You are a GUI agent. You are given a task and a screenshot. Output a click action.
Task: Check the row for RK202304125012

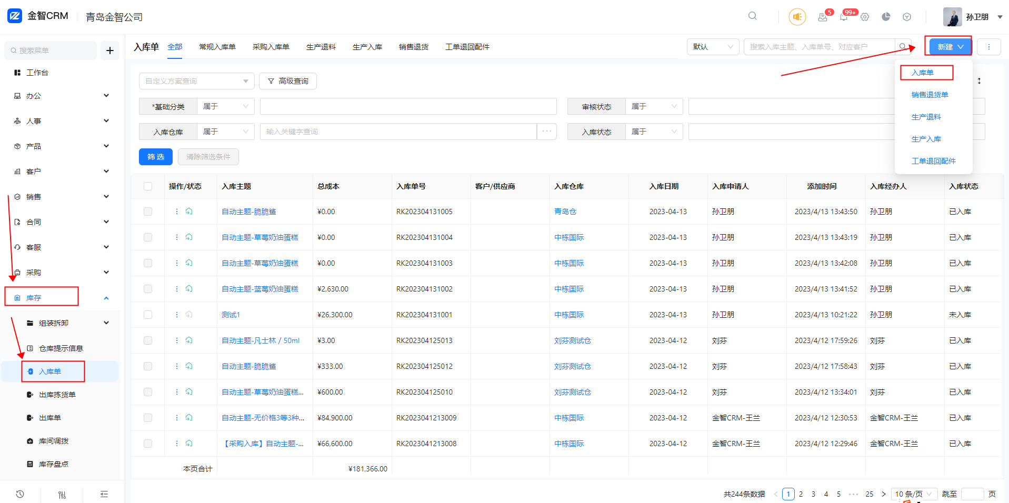click(148, 366)
